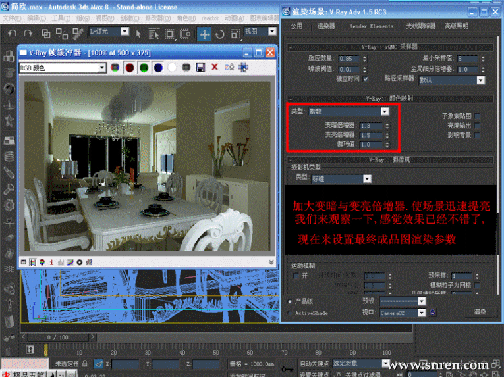Screen dimensions: 504x377
Task: Toggle the 独立时间 checkbox
Action: coord(366,79)
